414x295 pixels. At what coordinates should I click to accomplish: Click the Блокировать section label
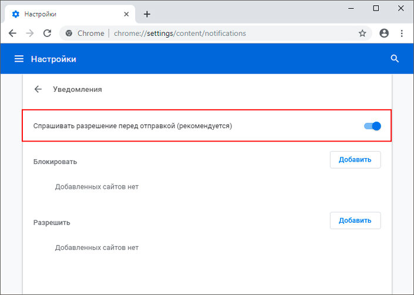[x=55, y=162]
